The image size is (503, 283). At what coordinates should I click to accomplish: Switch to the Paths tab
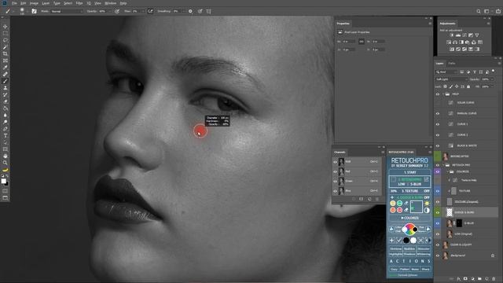pyautogui.click(x=452, y=64)
